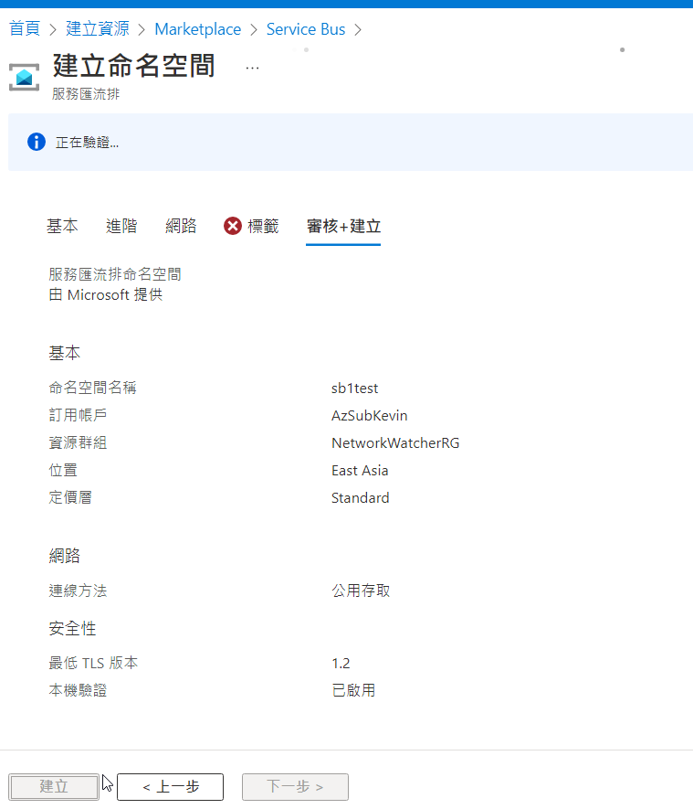
Task: Click the 位置 label
Action: pyautogui.click(x=63, y=470)
